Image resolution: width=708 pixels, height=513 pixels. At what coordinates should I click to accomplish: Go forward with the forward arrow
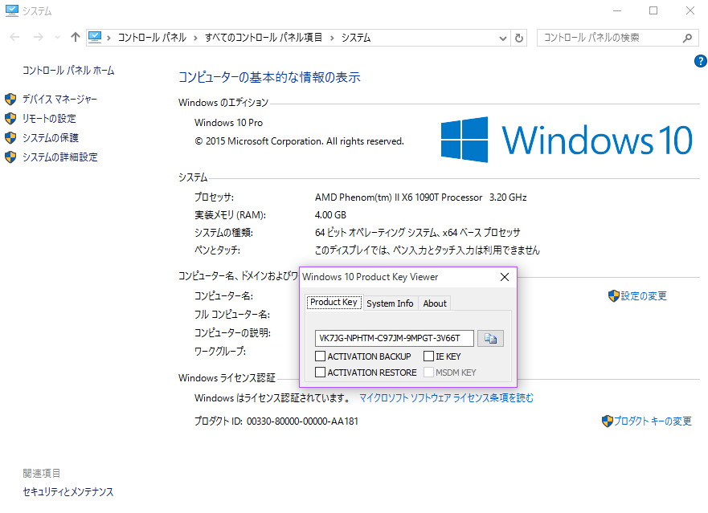pos(39,38)
